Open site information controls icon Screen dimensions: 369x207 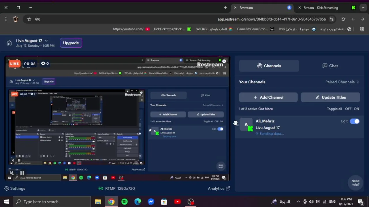[x=332, y=19]
